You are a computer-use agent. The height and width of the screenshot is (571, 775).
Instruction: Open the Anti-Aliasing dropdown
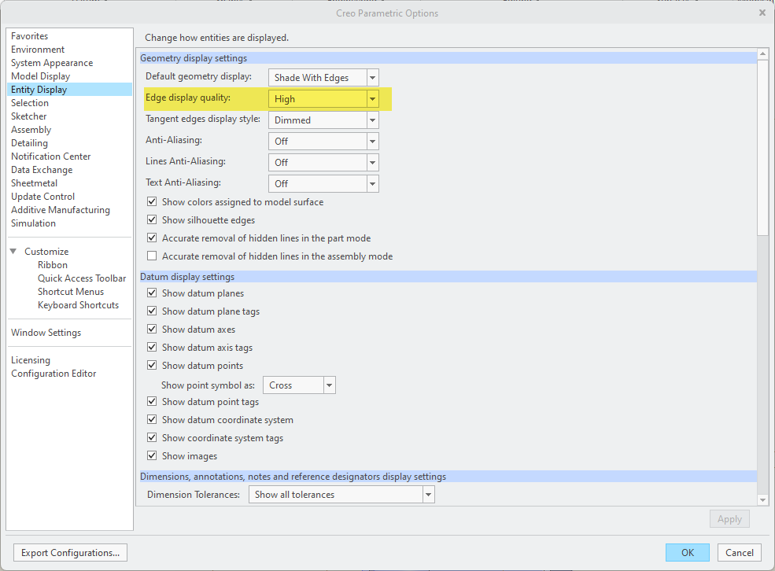point(372,142)
